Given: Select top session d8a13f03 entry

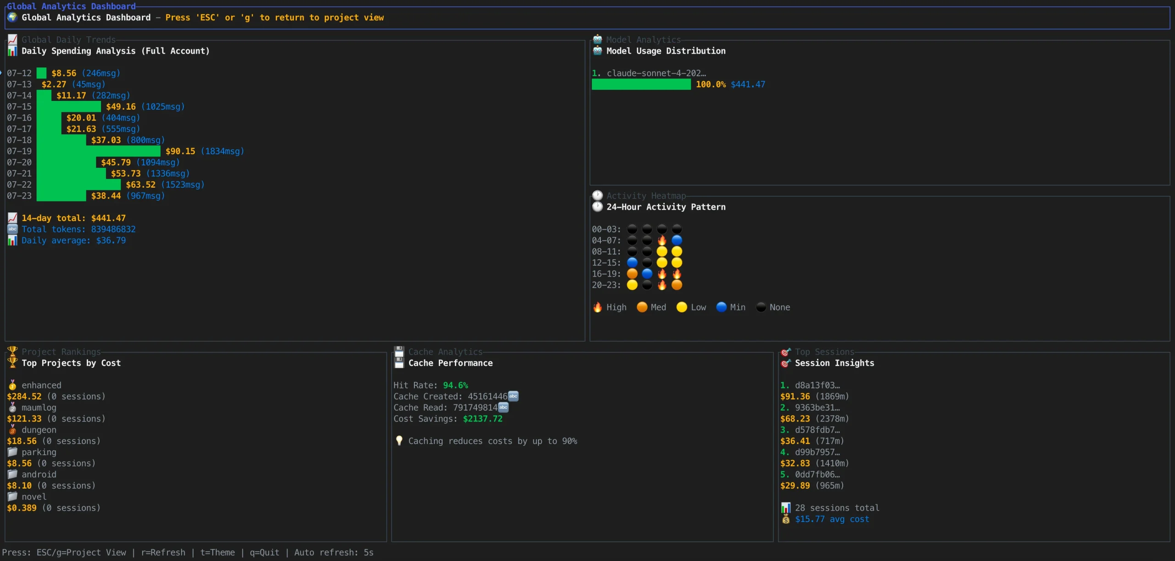Looking at the screenshot, I should point(817,385).
